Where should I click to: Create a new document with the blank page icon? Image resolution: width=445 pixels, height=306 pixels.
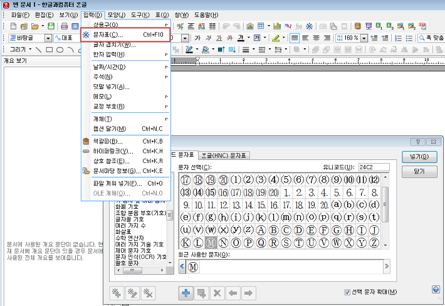tap(13, 26)
